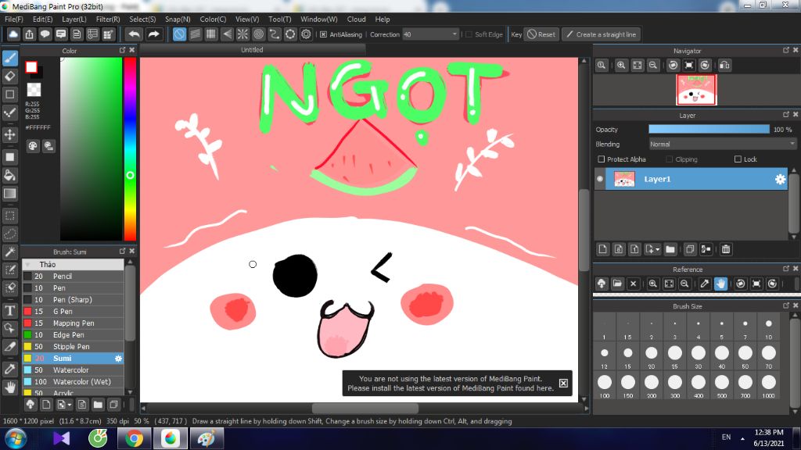This screenshot has width=801, height=450.
Task: Open the Correction value dropdown
Action: [454, 34]
